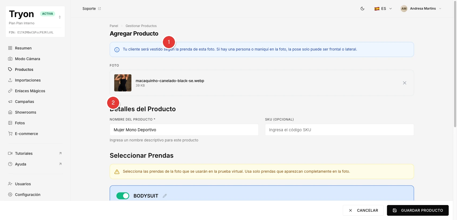Click the uploaded product photo thumbnail
457x220 pixels.
pos(123,83)
